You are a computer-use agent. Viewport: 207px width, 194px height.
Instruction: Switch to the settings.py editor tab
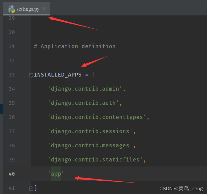click(26, 9)
